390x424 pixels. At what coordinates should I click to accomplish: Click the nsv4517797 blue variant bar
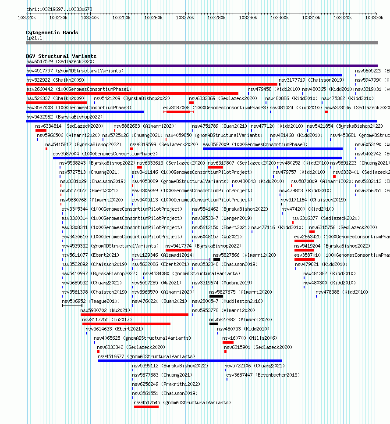click(x=184, y=75)
